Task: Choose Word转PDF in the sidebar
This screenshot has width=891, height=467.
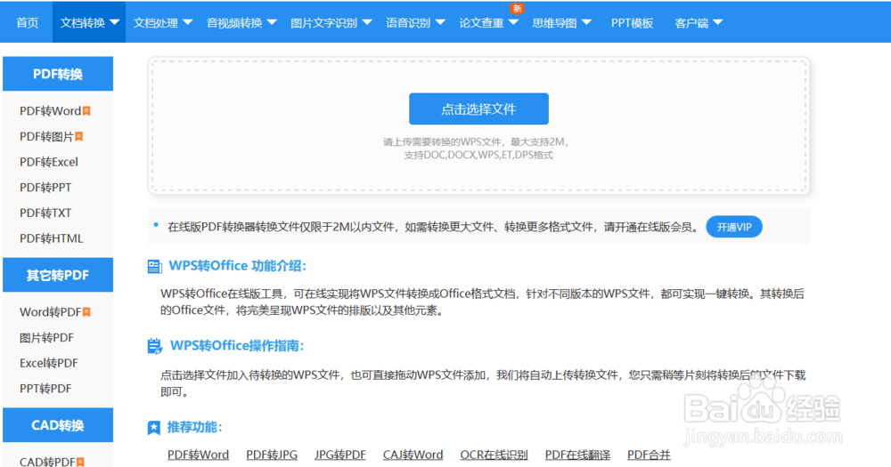Action: coord(50,312)
